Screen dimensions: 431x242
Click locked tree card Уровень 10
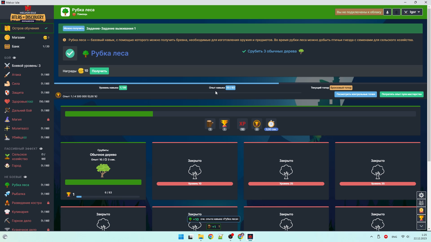(195, 171)
